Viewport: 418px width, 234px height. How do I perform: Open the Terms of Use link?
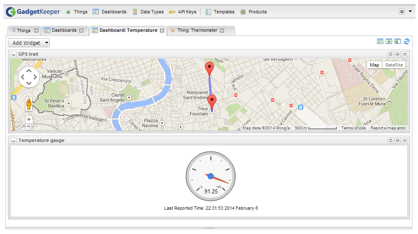point(353,128)
